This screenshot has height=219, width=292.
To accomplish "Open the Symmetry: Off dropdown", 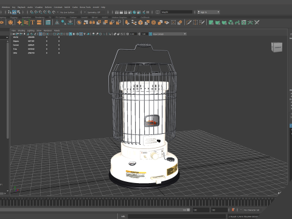I will (96, 12).
